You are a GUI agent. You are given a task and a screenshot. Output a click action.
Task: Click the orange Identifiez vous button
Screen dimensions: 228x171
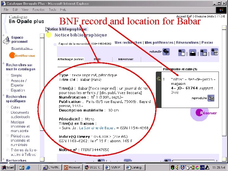coord(22,55)
